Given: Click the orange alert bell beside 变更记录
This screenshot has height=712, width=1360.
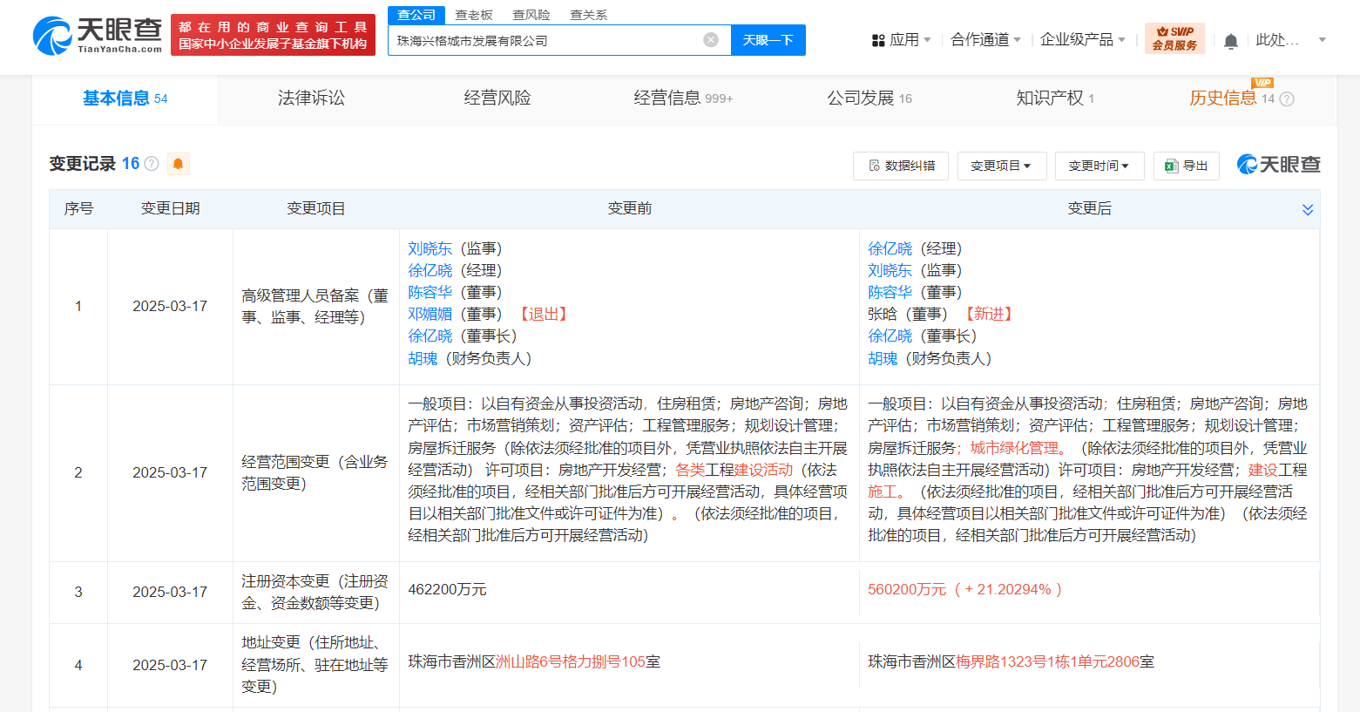Looking at the screenshot, I should click(x=178, y=164).
